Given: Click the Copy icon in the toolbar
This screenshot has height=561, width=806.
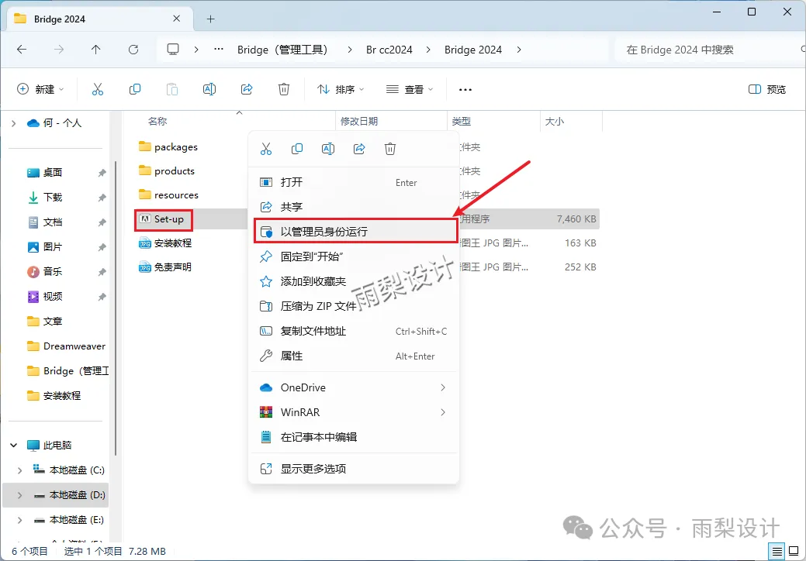Looking at the screenshot, I should coord(135,89).
